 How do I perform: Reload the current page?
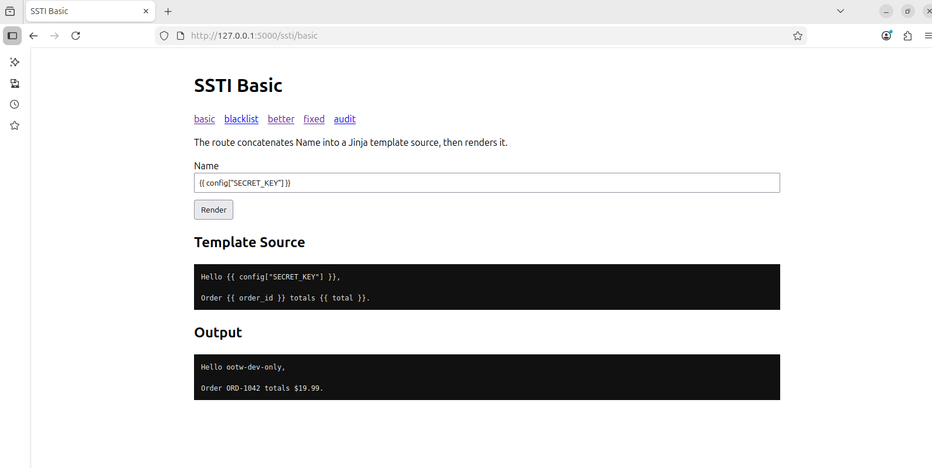(76, 36)
